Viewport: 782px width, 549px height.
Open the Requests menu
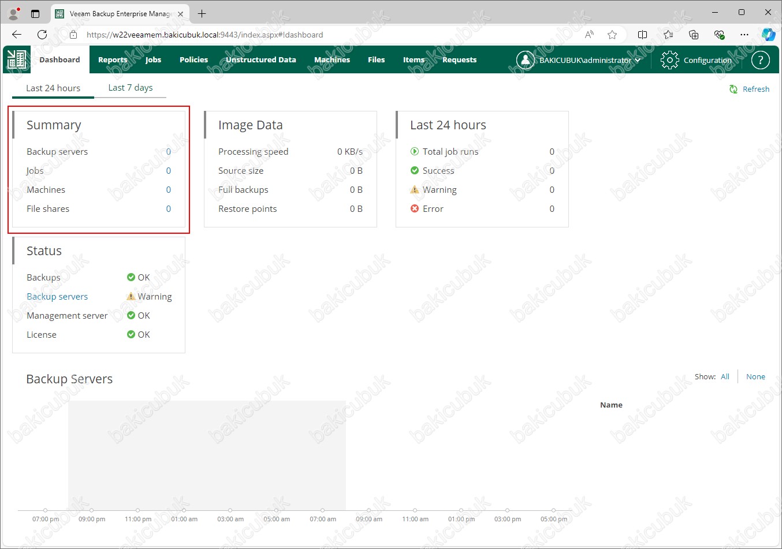460,59
